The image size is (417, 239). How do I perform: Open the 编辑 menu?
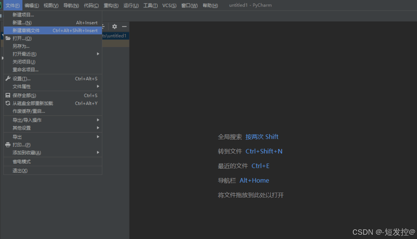coord(31,5)
